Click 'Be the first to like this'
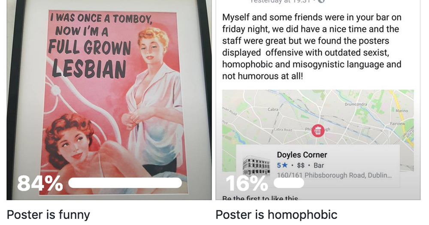The height and width of the screenshot is (225, 429). point(260,198)
